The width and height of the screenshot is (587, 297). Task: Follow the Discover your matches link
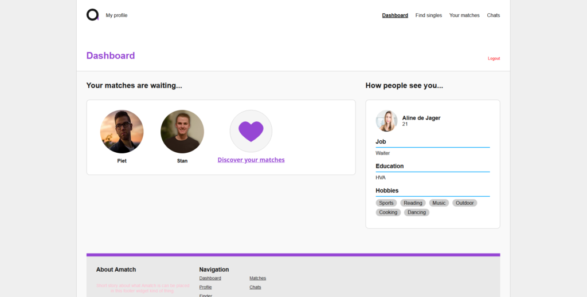251,160
